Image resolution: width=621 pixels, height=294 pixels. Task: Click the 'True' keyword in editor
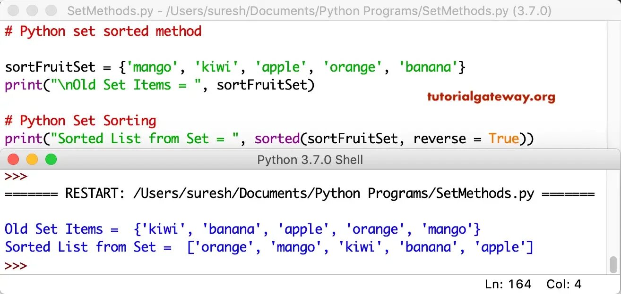tap(504, 139)
